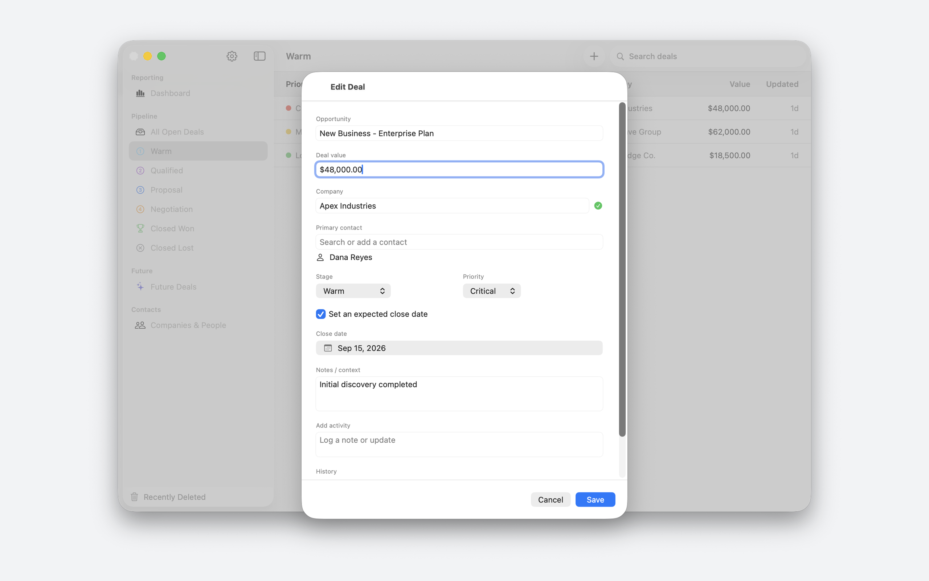Screen dimensions: 929x581
Task: Click the Notes / context text area
Action: 459,394
